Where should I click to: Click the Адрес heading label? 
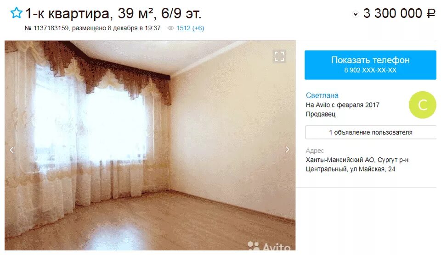coord(315,151)
